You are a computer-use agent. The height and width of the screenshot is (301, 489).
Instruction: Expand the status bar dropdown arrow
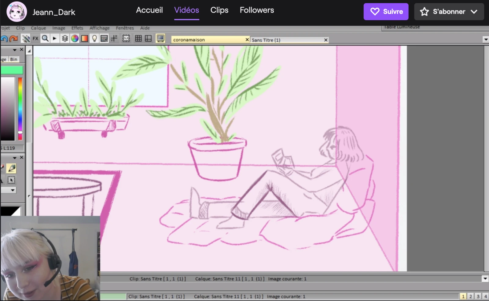click(485, 278)
